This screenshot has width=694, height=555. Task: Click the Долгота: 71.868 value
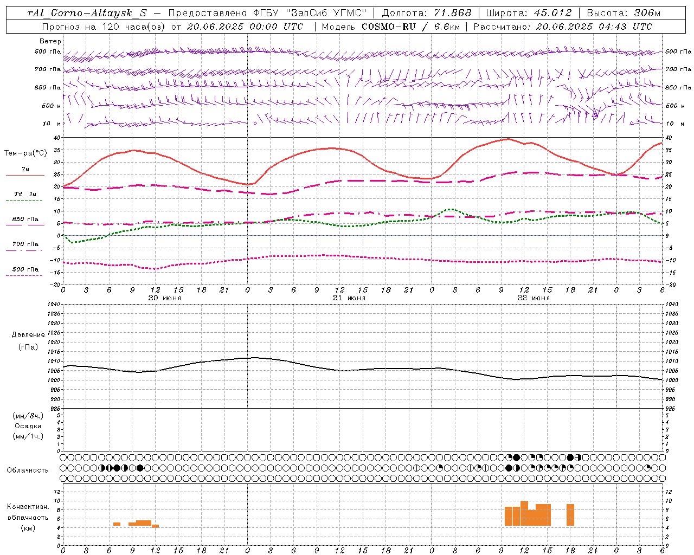[x=427, y=13]
